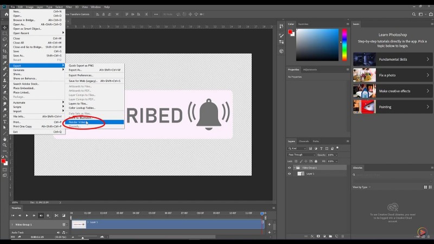434x244 pixels.
Task: Open the Make creative effects tutorial
Action: [392, 91]
